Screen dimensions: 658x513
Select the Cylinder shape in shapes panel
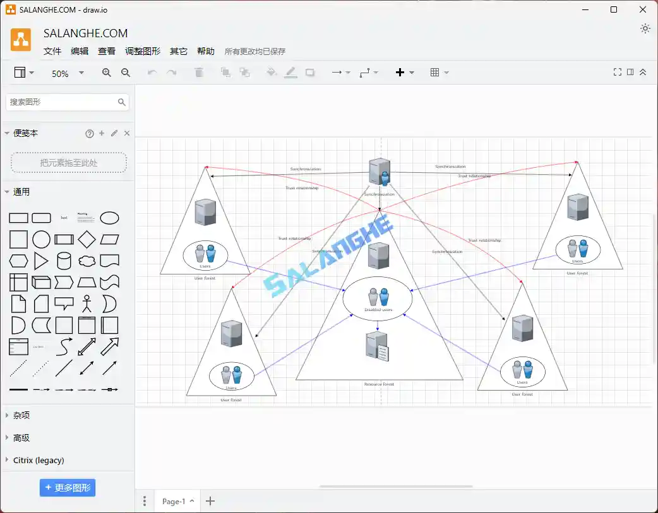pos(64,261)
